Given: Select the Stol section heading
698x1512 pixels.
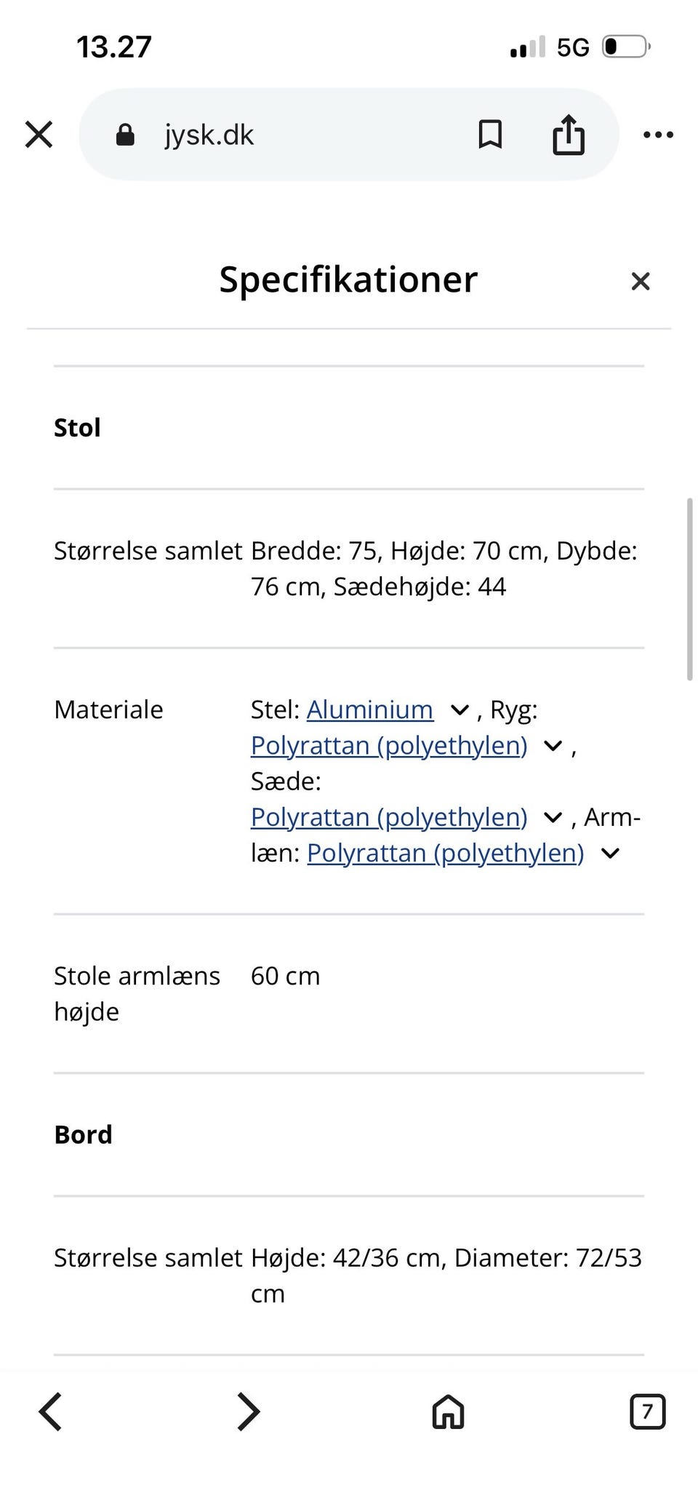Looking at the screenshot, I should pyautogui.click(x=76, y=427).
